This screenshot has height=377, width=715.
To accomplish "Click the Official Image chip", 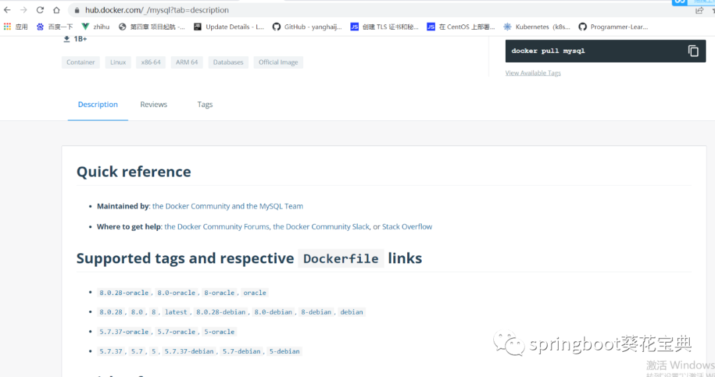I will point(278,62).
